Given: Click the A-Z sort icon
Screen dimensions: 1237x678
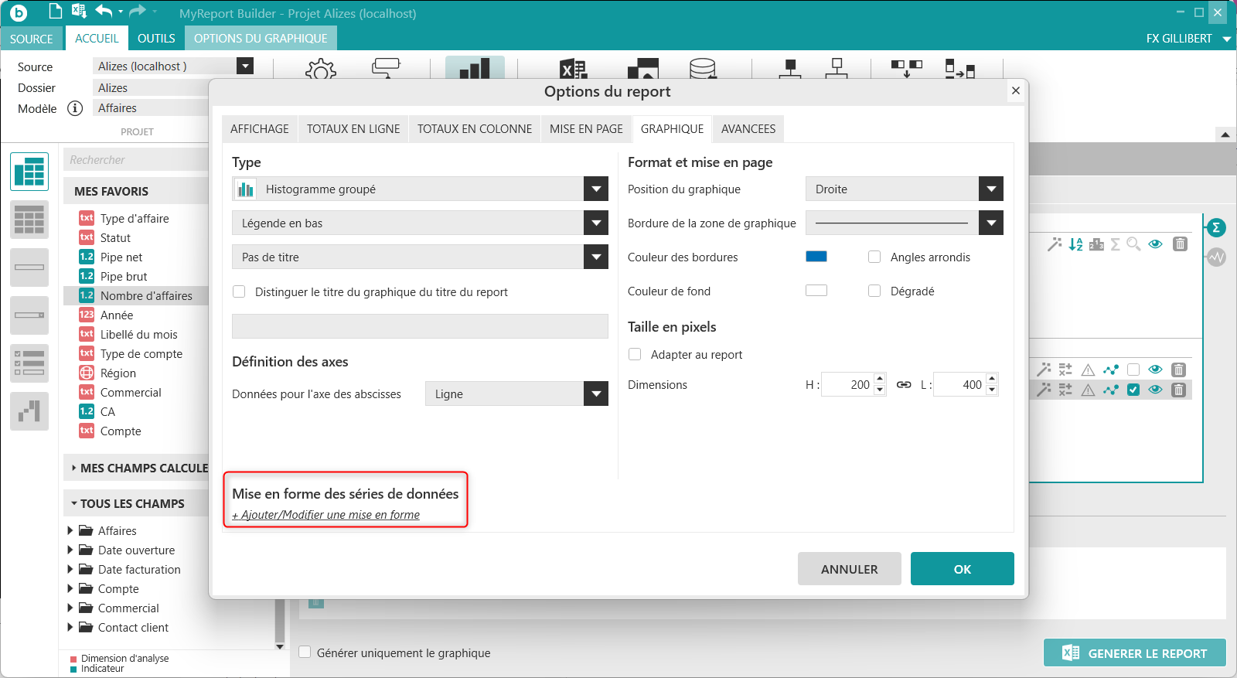Looking at the screenshot, I should [x=1075, y=244].
